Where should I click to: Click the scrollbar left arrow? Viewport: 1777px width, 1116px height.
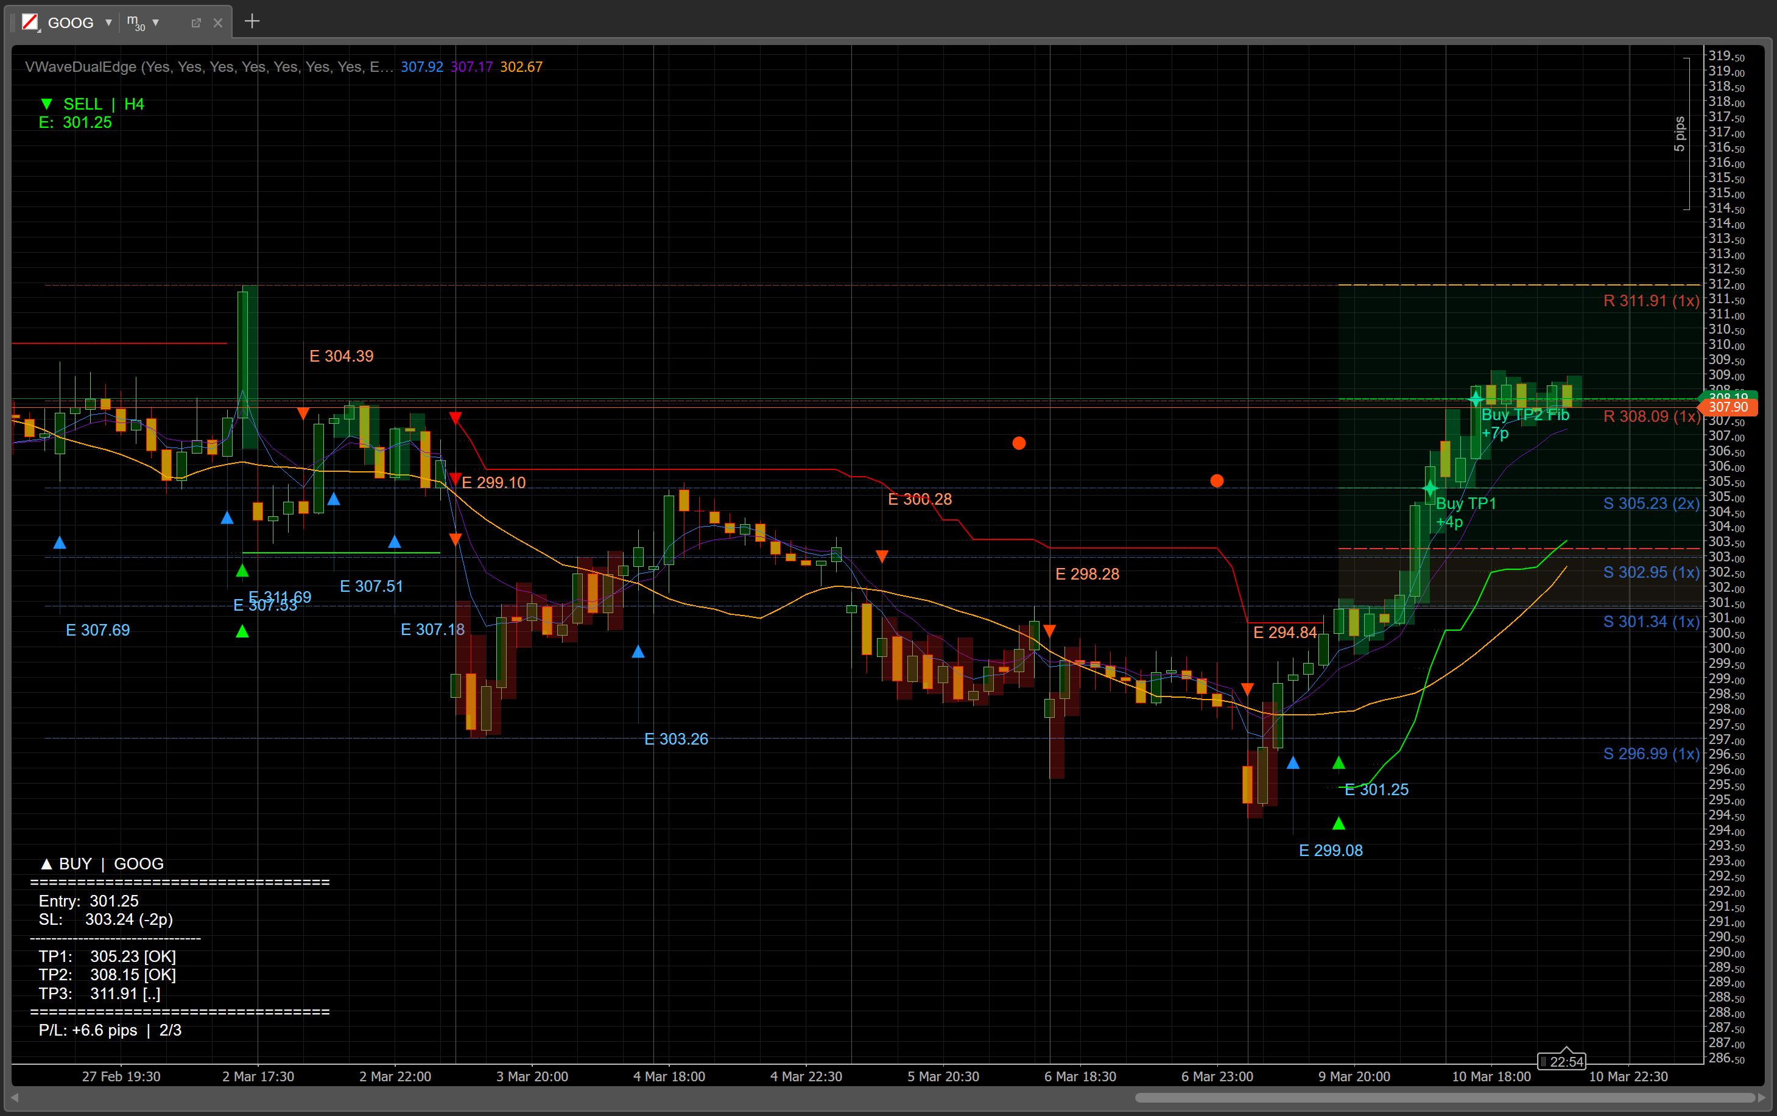tap(14, 1098)
